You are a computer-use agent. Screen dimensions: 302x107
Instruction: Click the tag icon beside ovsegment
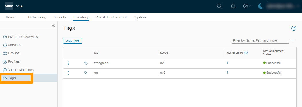[x=86, y=63]
